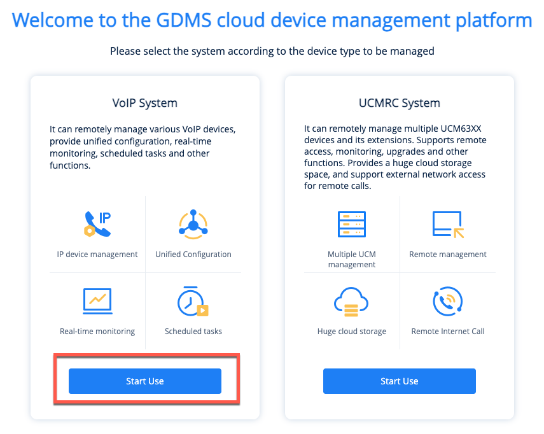Click the 'IP device management' label
Image resolution: width=544 pixels, height=434 pixels.
[97, 255]
